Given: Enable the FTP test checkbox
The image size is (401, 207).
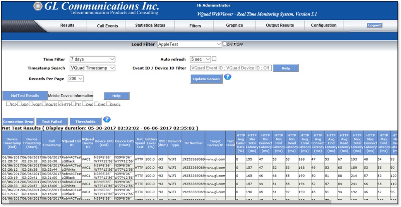Looking at the screenshot, I should tap(74, 104).
